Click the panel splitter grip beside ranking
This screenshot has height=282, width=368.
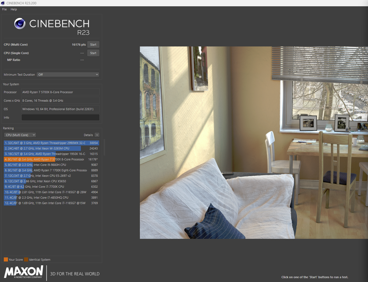(104, 148)
